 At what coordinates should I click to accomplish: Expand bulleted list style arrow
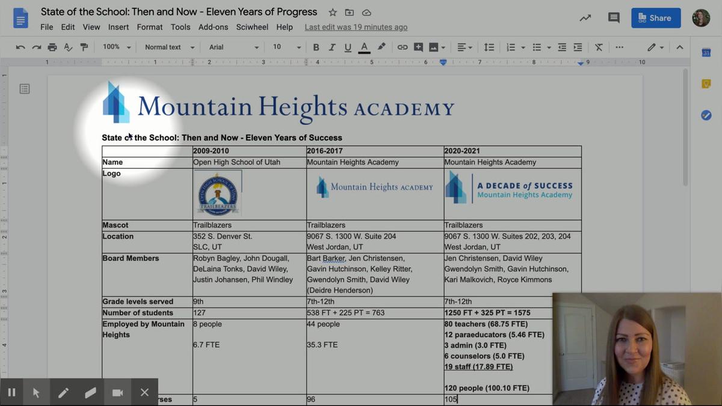point(549,47)
